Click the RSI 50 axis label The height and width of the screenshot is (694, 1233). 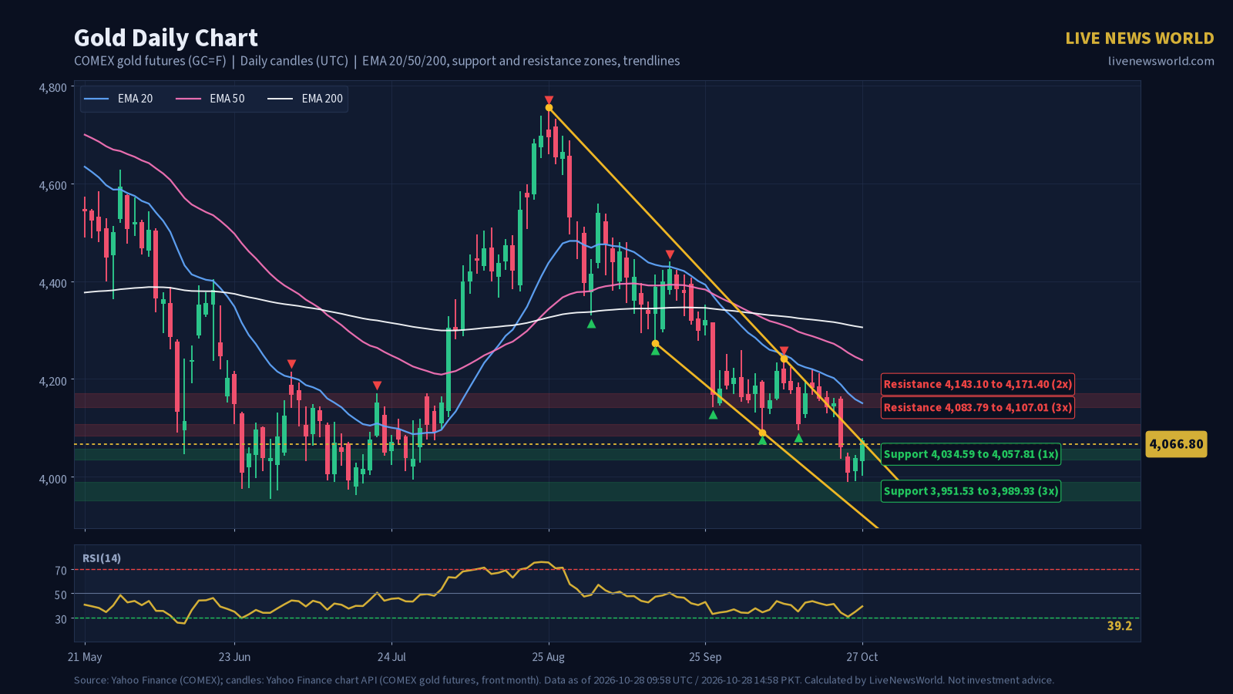[x=61, y=595]
